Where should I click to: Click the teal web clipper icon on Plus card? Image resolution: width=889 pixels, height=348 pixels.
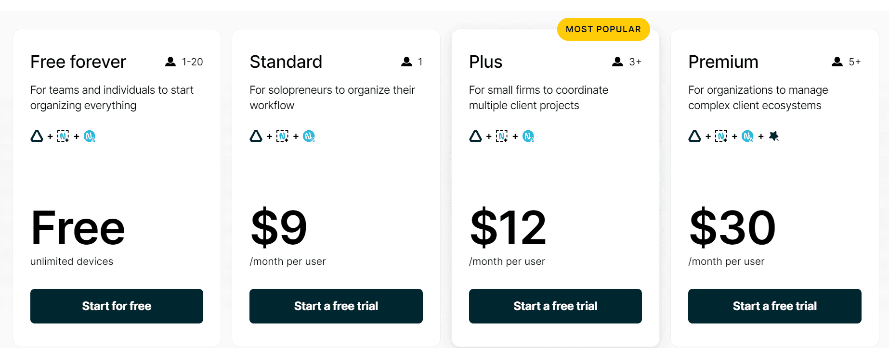[529, 136]
